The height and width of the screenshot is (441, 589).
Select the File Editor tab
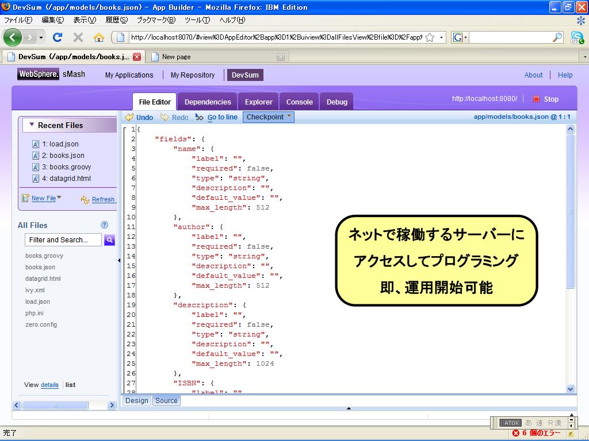click(155, 102)
